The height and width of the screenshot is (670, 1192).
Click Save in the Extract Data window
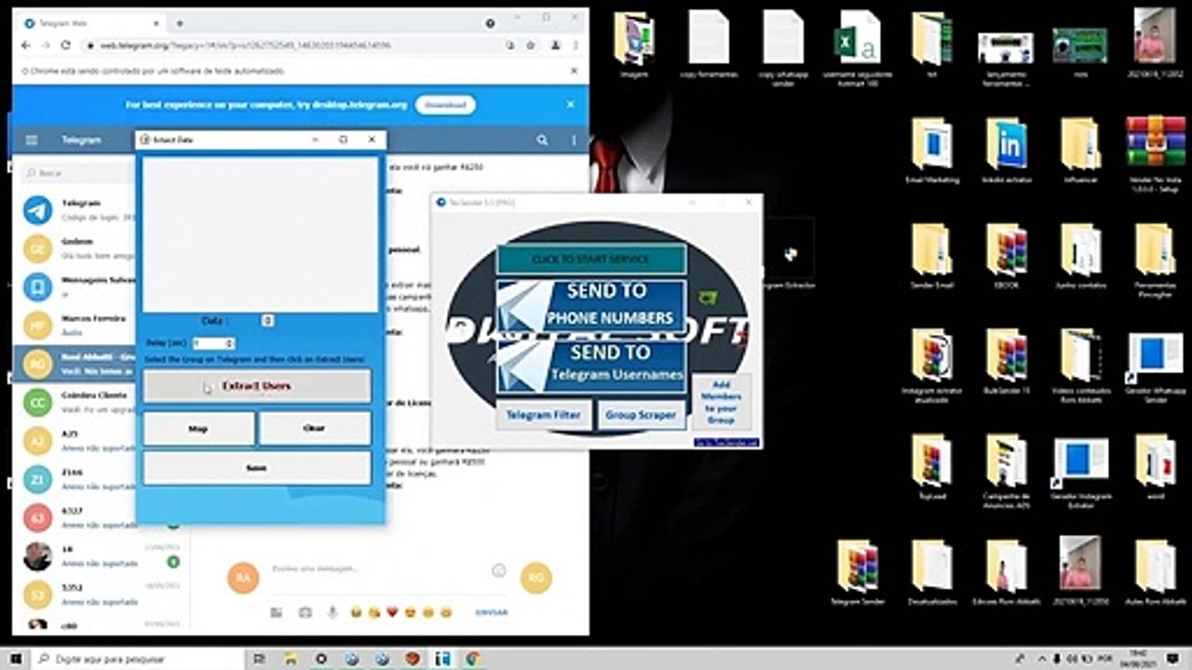point(257,468)
